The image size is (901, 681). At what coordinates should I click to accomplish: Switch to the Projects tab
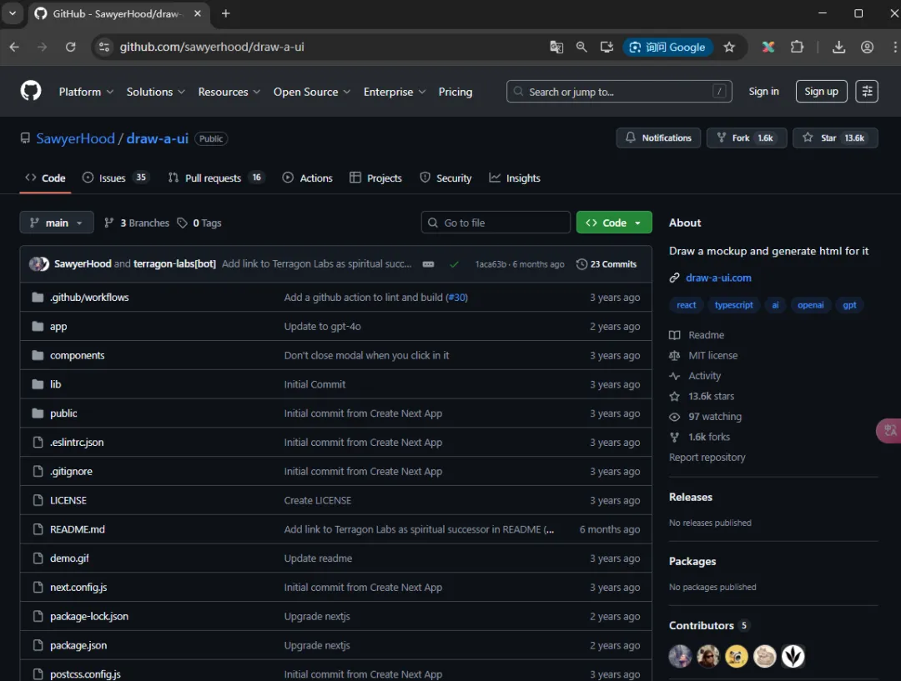375,178
